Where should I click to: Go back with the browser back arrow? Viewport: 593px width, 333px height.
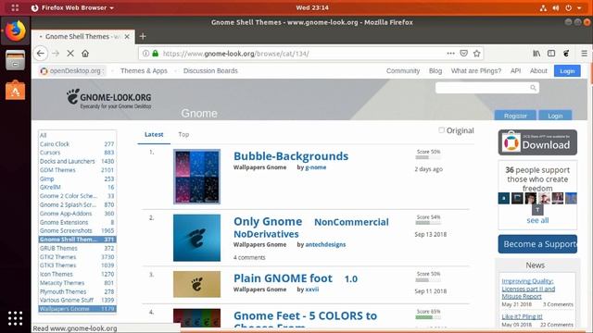(x=41, y=54)
